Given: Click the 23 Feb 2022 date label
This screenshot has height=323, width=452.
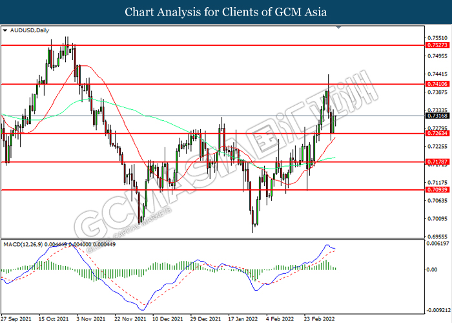Looking at the screenshot, I should tap(319, 319).
